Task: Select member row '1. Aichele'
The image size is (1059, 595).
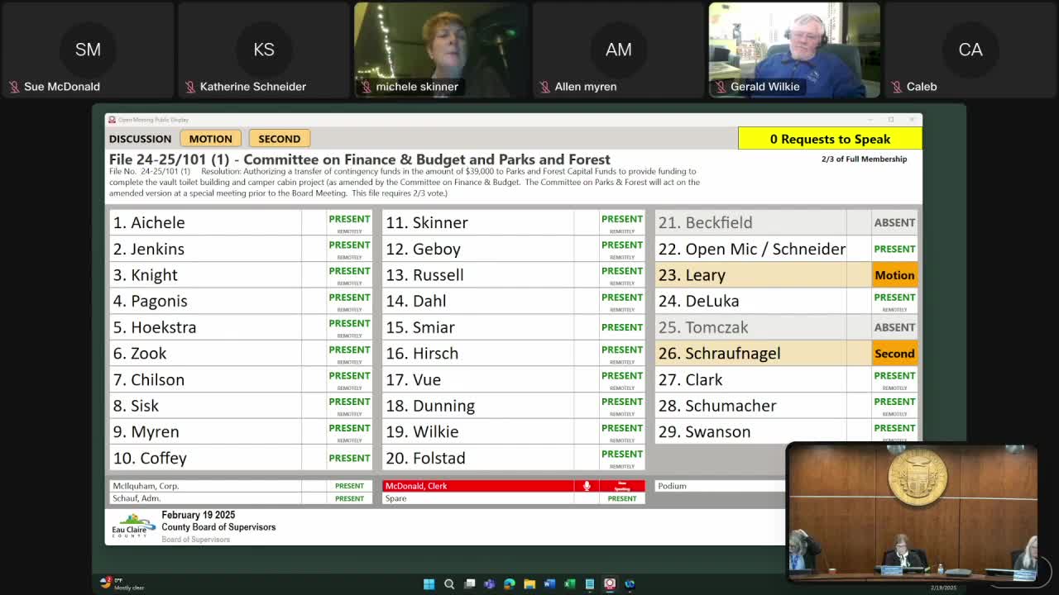Action: point(241,222)
